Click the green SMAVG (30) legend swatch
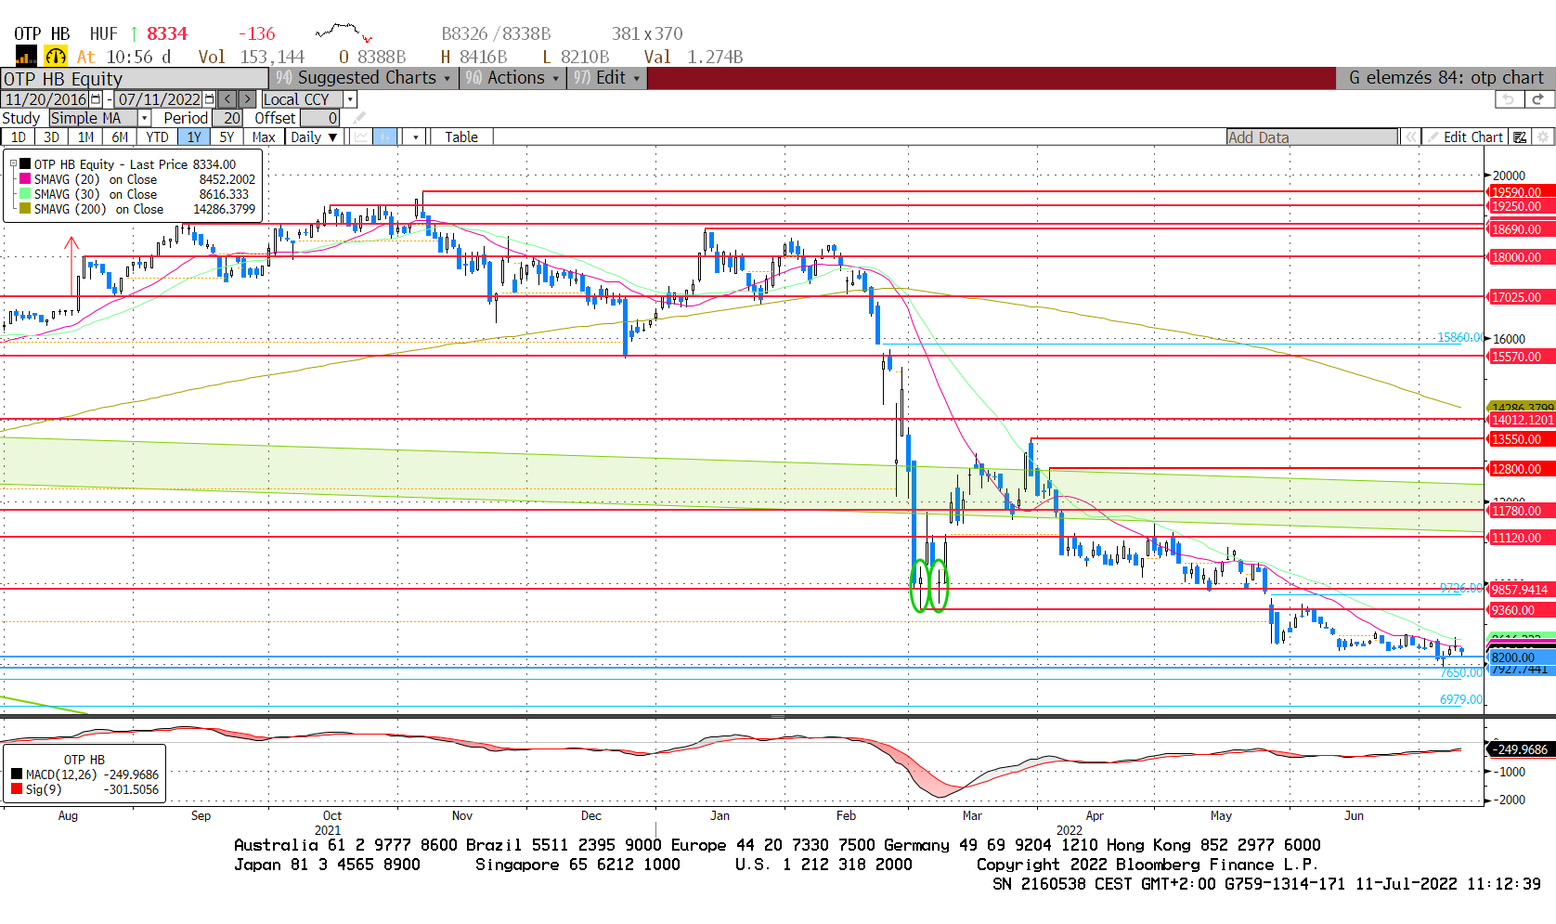The image size is (1556, 924). pos(25,194)
